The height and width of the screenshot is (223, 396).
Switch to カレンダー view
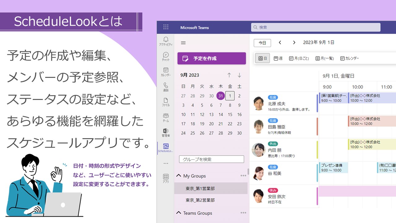coord(350,58)
